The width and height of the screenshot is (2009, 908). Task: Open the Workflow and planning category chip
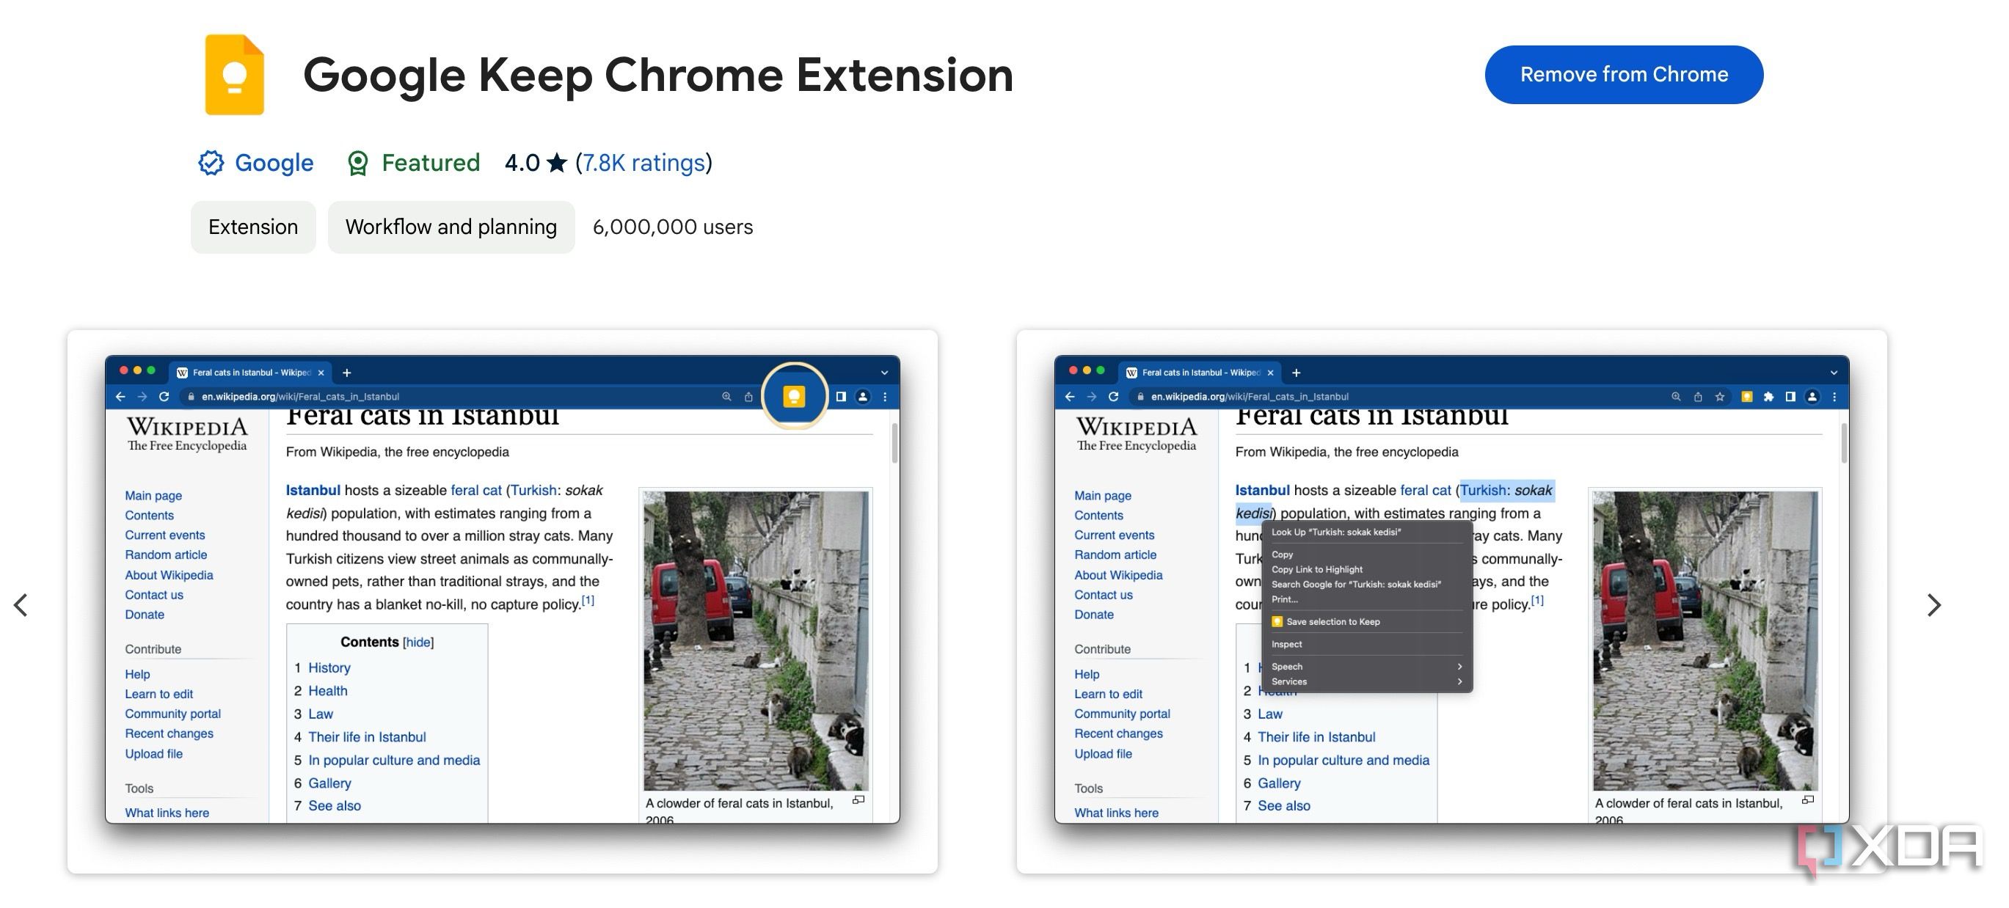click(451, 227)
